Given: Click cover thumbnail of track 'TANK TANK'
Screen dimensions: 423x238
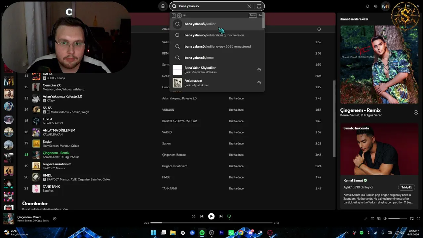Looking at the screenshot, I should tap(36, 188).
